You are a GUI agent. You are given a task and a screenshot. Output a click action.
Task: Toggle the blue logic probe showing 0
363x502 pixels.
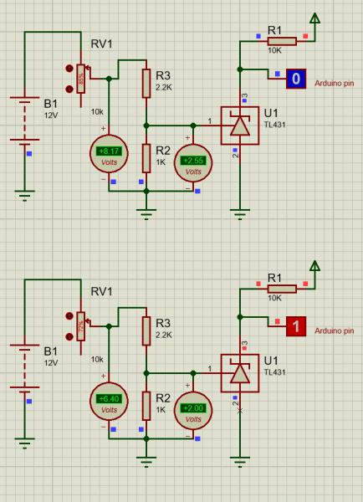[296, 79]
